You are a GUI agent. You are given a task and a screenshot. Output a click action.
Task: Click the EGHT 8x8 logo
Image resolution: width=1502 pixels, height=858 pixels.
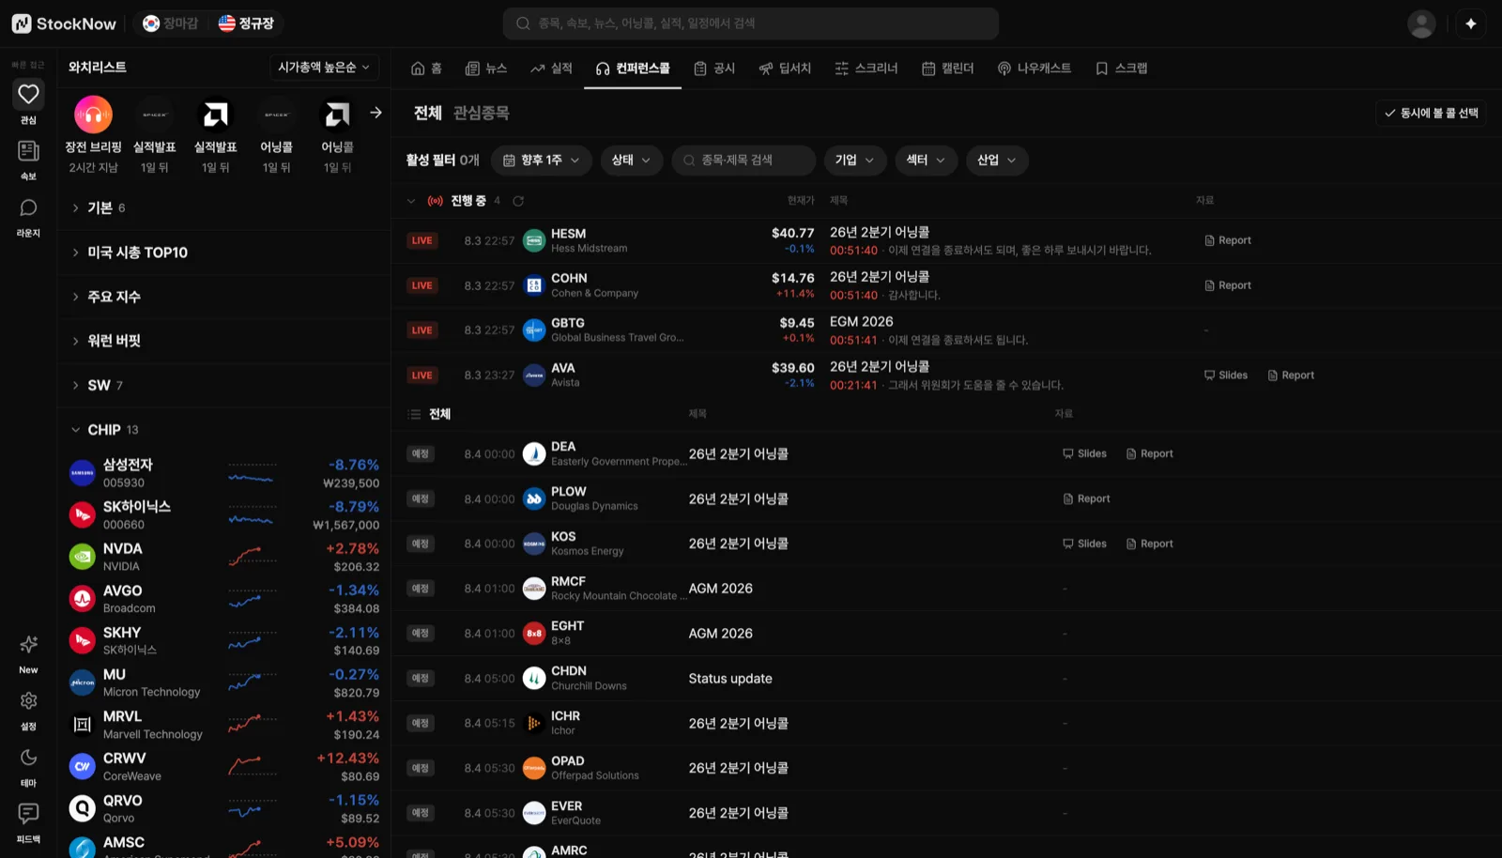tap(534, 634)
